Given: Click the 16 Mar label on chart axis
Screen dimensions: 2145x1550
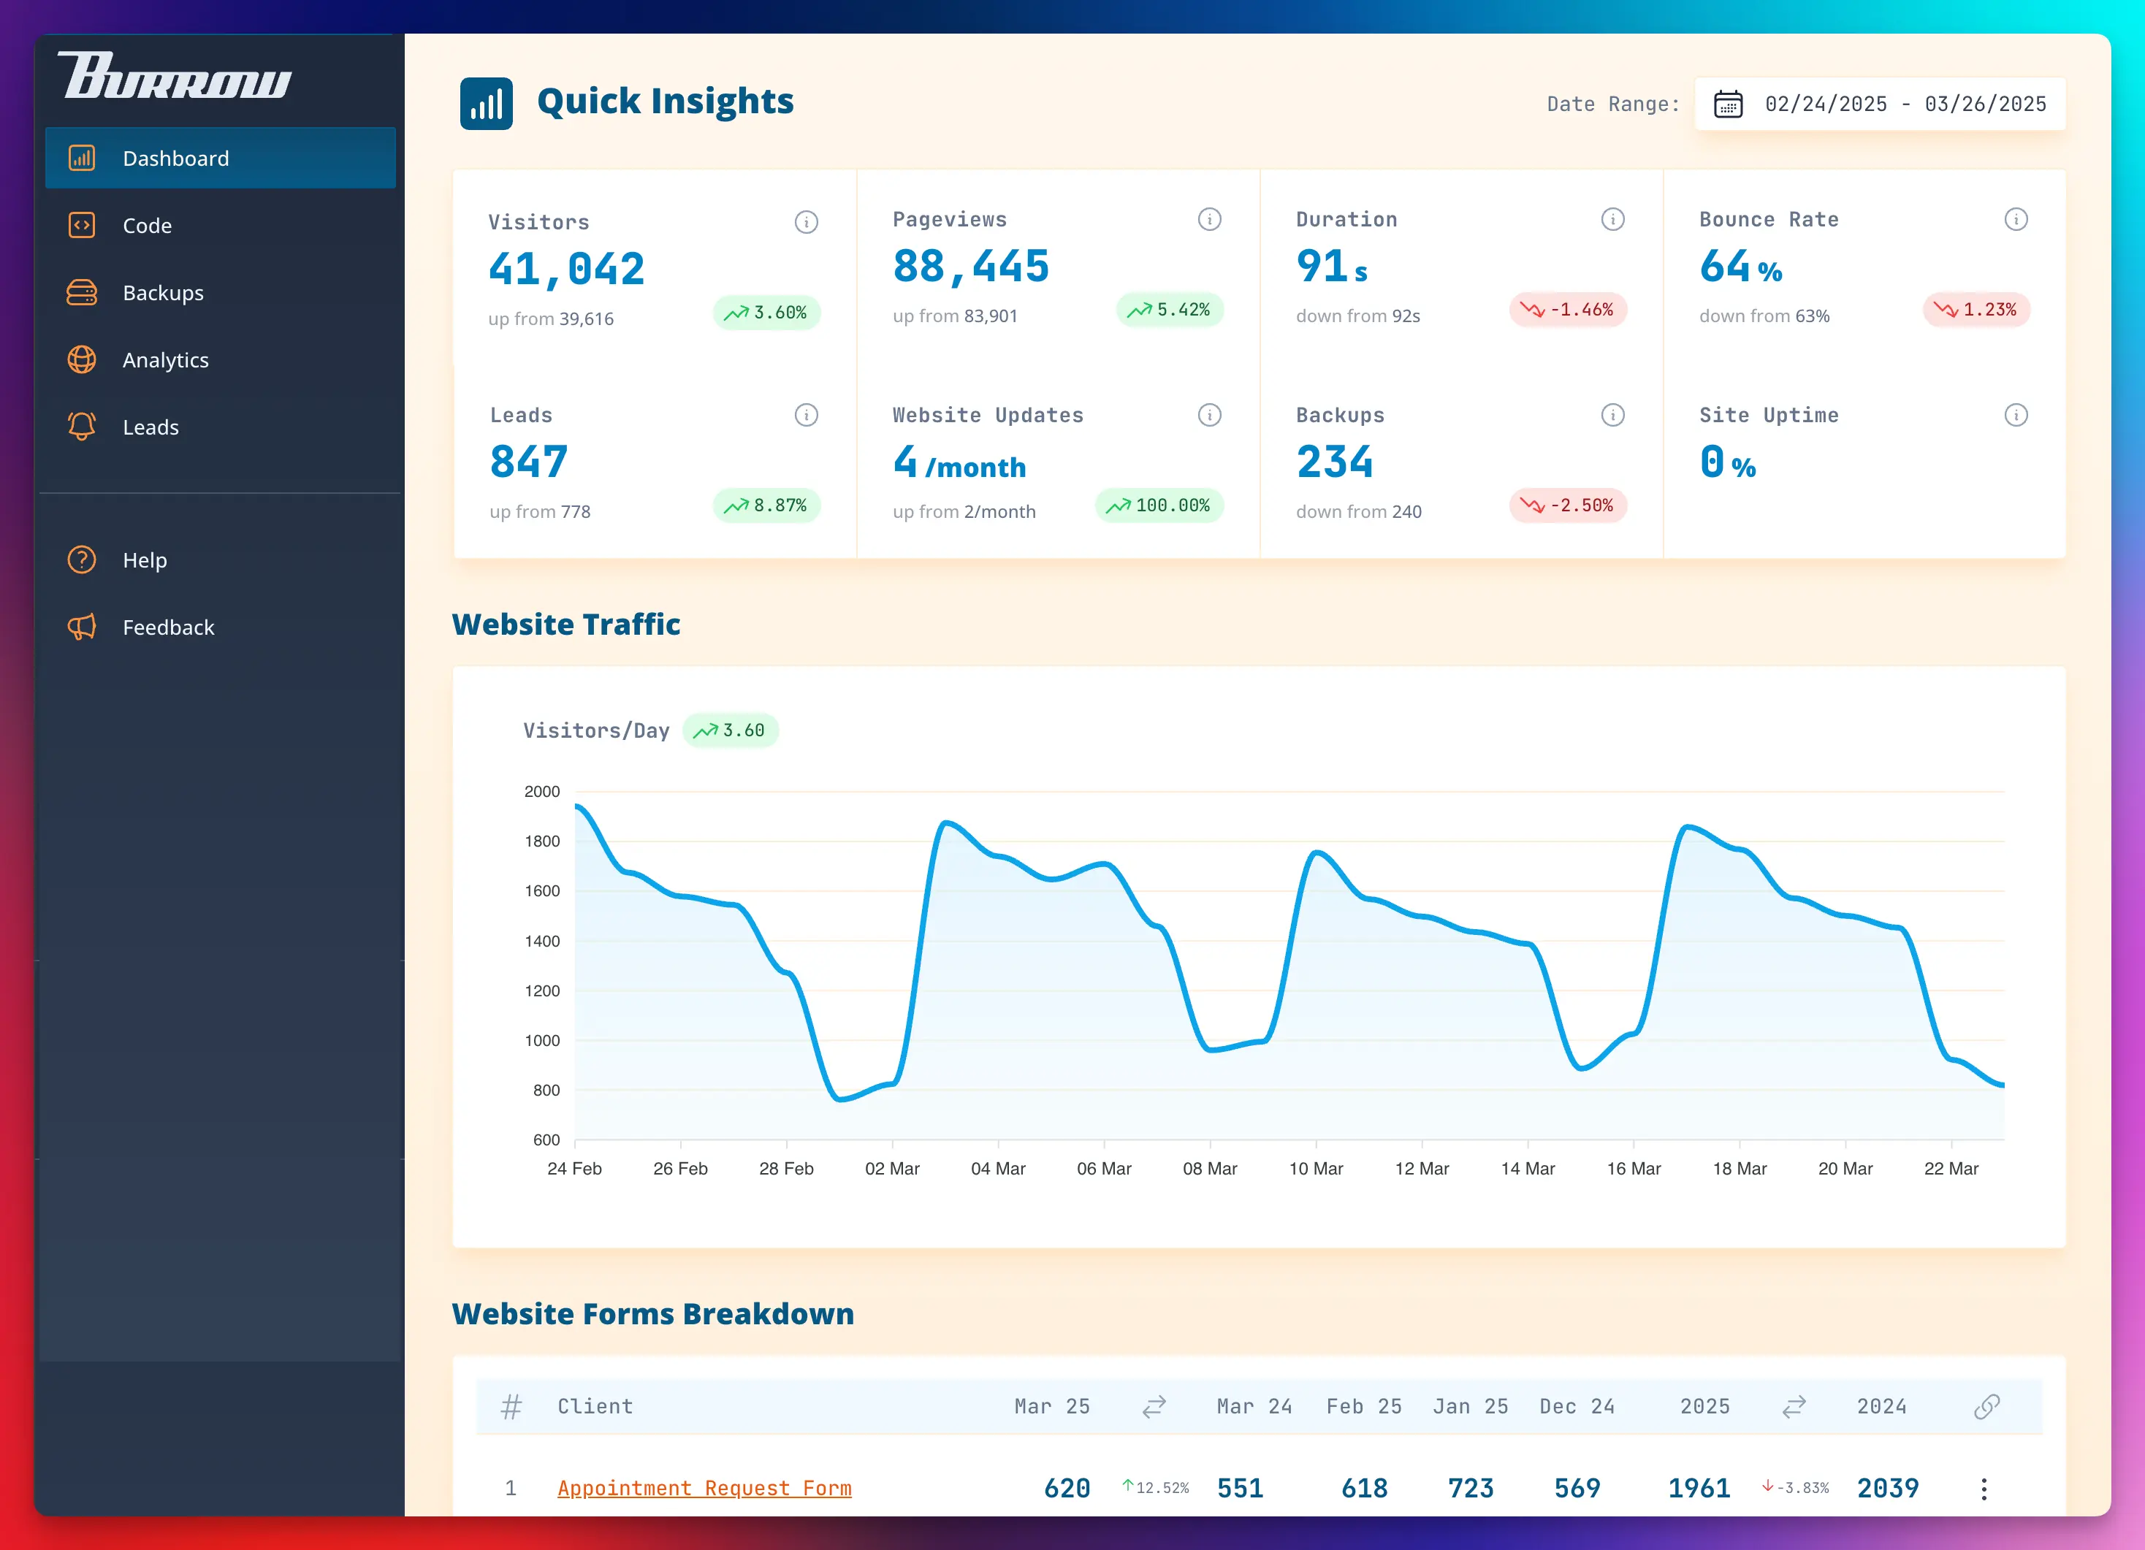Looking at the screenshot, I should (x=1634, y=1169).
